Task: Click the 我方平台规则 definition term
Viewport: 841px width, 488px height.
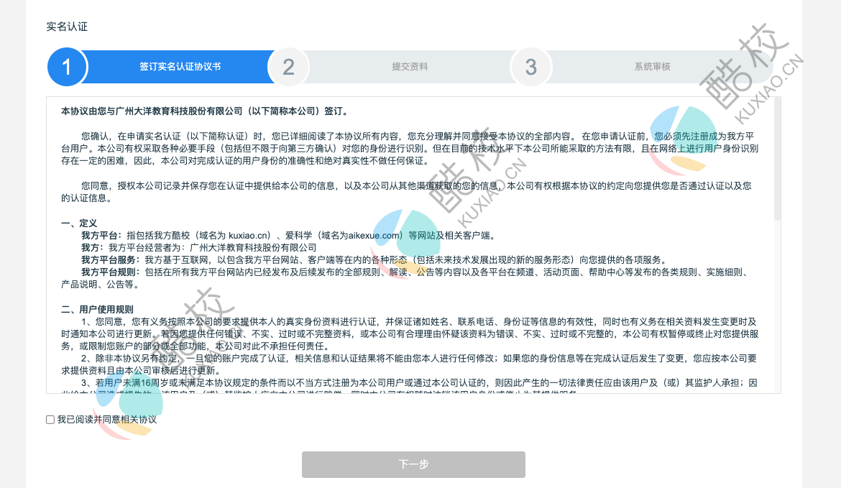Action: 111,272
